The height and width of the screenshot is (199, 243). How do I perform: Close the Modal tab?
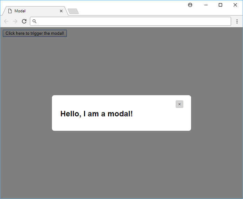[61, 11]
